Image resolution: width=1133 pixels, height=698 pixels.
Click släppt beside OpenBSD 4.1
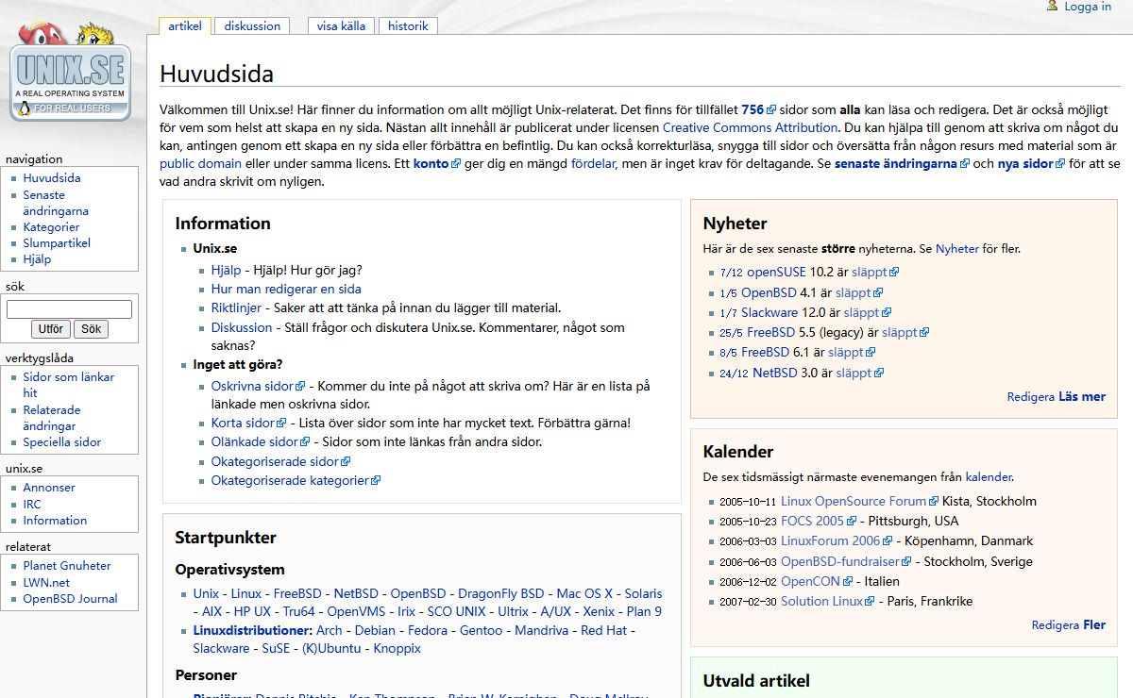click(859, 292)
